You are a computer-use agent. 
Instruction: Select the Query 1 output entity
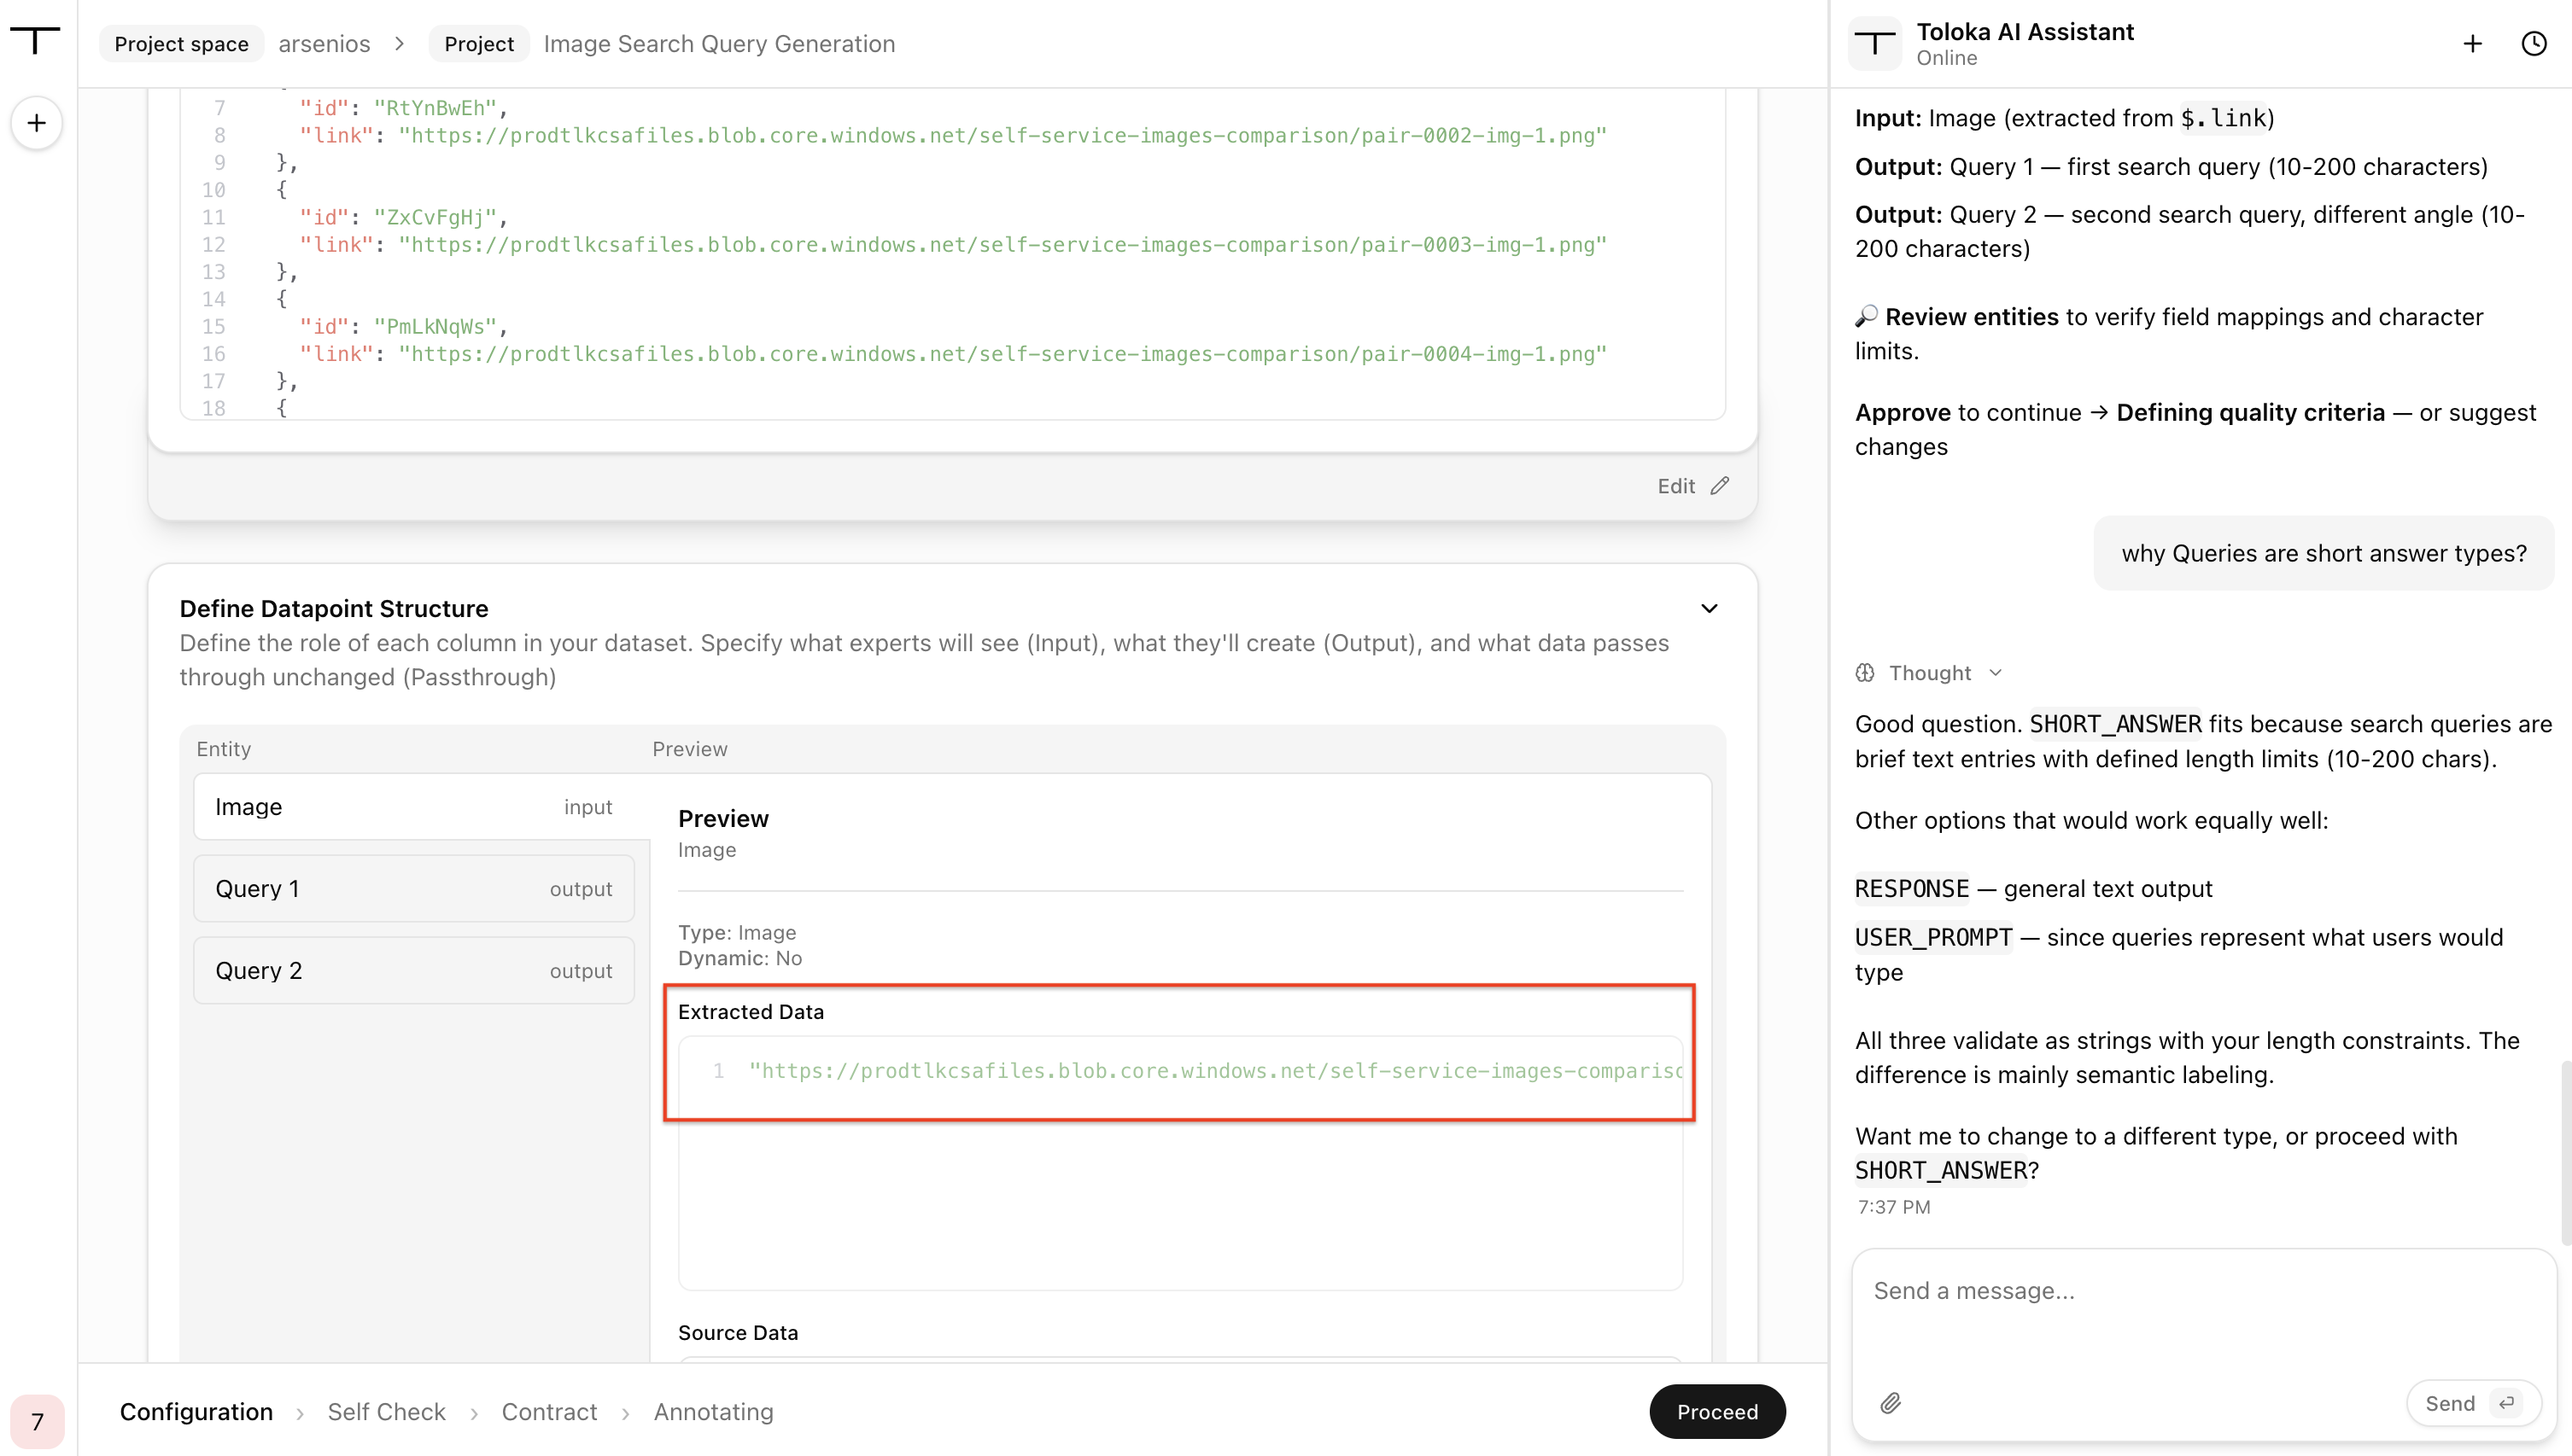click(x=413, y=889)
